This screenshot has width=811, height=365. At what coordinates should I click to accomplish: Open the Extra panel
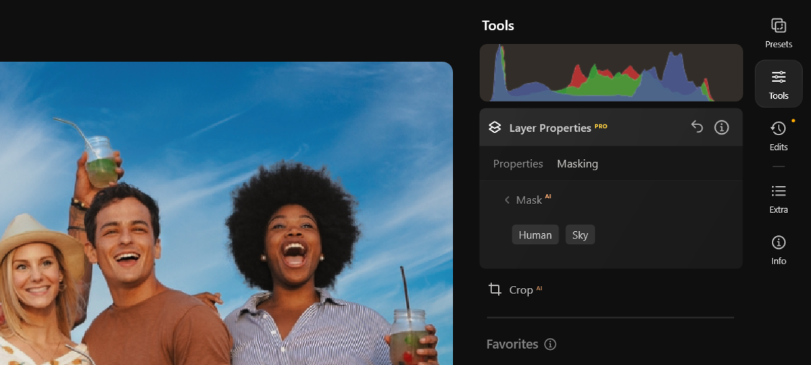pyautogui.click(x=779, y=199)
